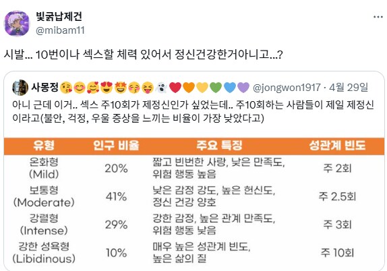Open the quoted user's small profile picture
The height and width of the screenshot is (271, 387).
pyautogui.click(x=20, y=88)
